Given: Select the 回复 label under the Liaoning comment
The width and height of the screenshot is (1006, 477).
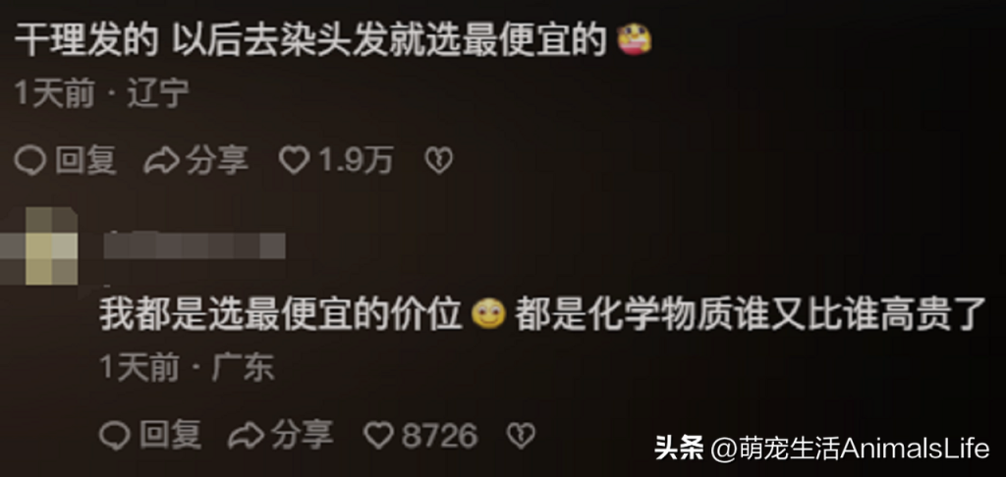Looking at the screenshot, I should (x=86, y=160).
